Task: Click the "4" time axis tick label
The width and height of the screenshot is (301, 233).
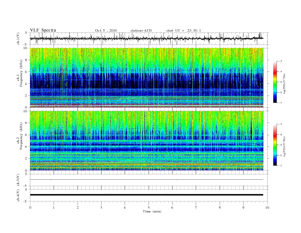Action: click(125, 207)
